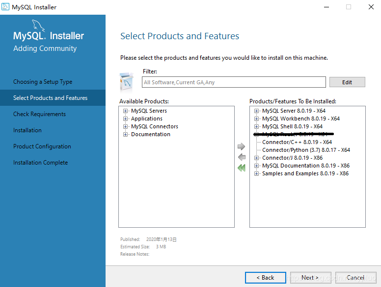381x287 pixels.
Task: Select Connector/J 8.0.19 - X86 entry
Action: (292, 158)
